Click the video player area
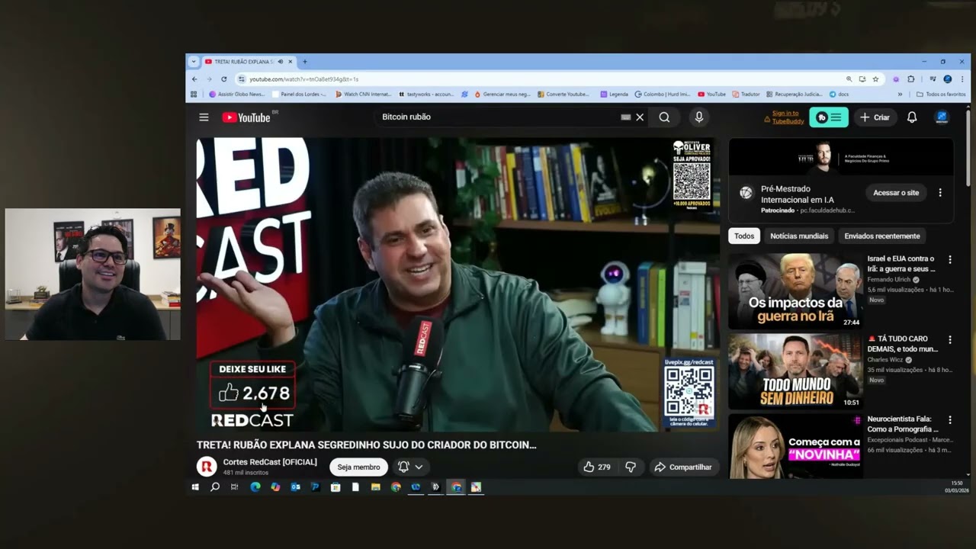Viewport: 976px width, 549px height. (x=457, y=284)
